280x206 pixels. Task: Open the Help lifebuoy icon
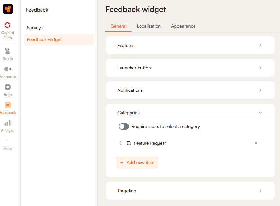point(8,87)
